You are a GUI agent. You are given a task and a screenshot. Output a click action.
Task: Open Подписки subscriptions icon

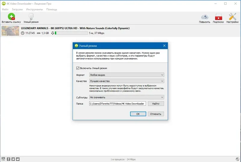pos(218,17)
